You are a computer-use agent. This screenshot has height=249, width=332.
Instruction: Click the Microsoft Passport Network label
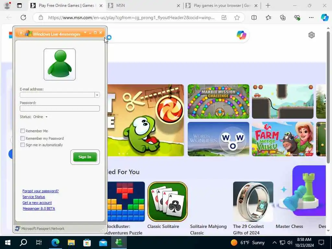pos(43,229)
